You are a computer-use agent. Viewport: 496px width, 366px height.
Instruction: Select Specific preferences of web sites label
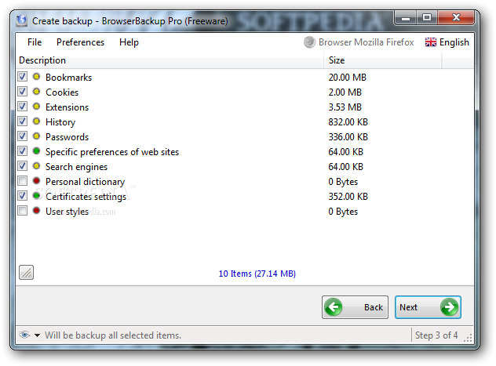click(112, 152)
